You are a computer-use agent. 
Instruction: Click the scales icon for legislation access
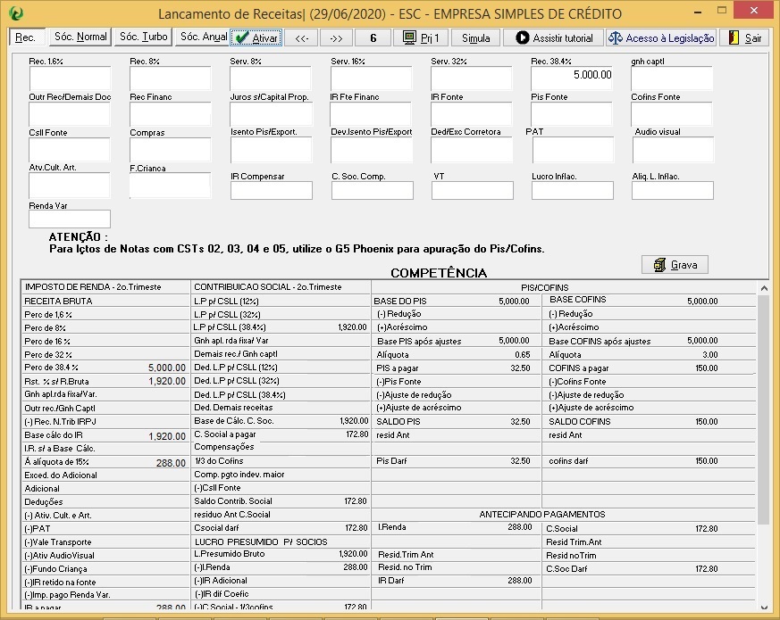pos(616,37)
